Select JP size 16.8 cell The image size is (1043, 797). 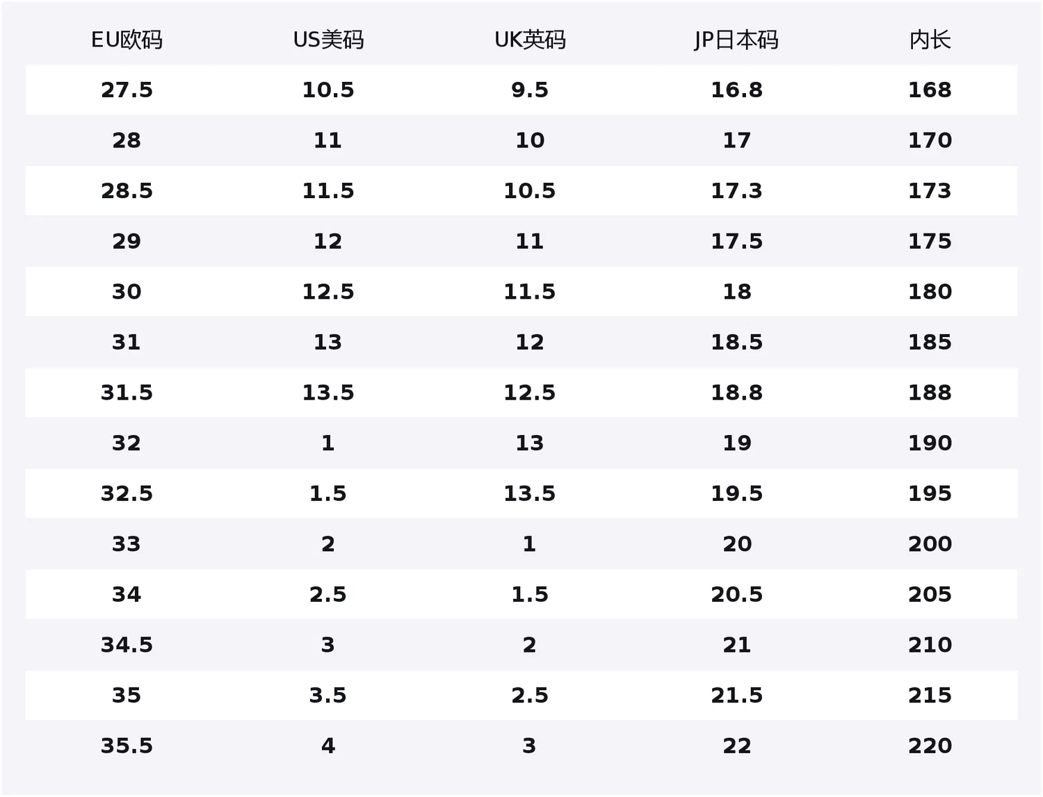[736, 90]
